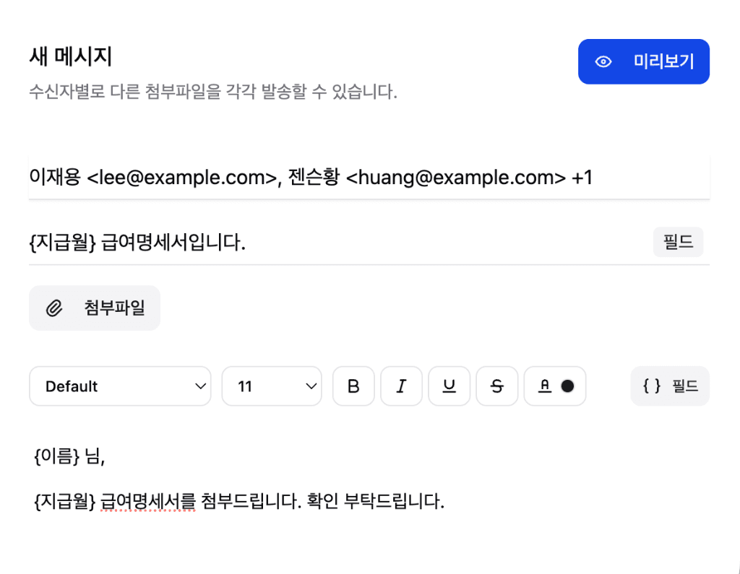Click after 확인 부탁드립니다 in the body

click(x=447, y=500)
